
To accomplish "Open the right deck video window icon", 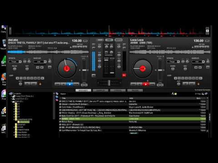I will point(208,67).
